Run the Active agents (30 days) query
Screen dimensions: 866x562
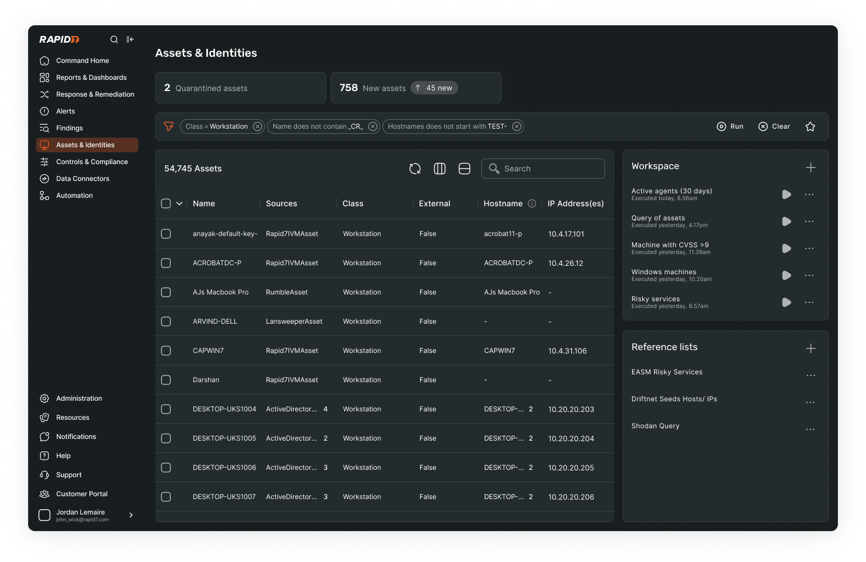click(787, 194)
